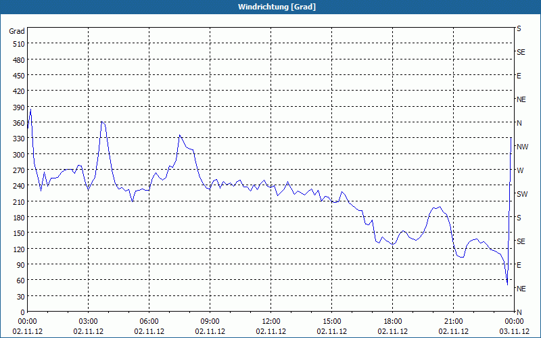Select the "450" degree axis label
The height and width of the screenshot is (338, 541).
point(19,76)
